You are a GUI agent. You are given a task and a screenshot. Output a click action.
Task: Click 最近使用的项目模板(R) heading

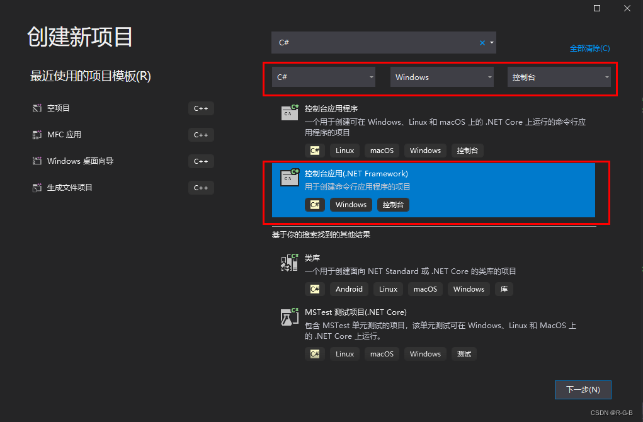91,76
